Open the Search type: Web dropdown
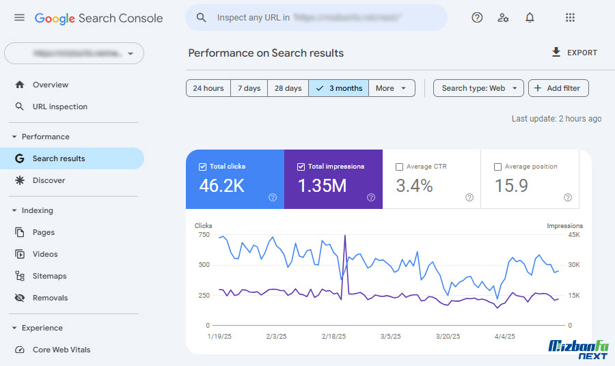Screen dimensions: 615x366 pyautogui.click(x=478, y=88)
